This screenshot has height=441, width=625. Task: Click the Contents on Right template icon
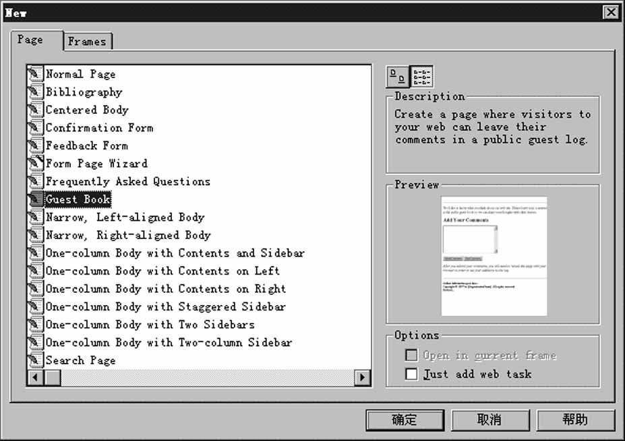pyautogui.click(x=36, y=289)
